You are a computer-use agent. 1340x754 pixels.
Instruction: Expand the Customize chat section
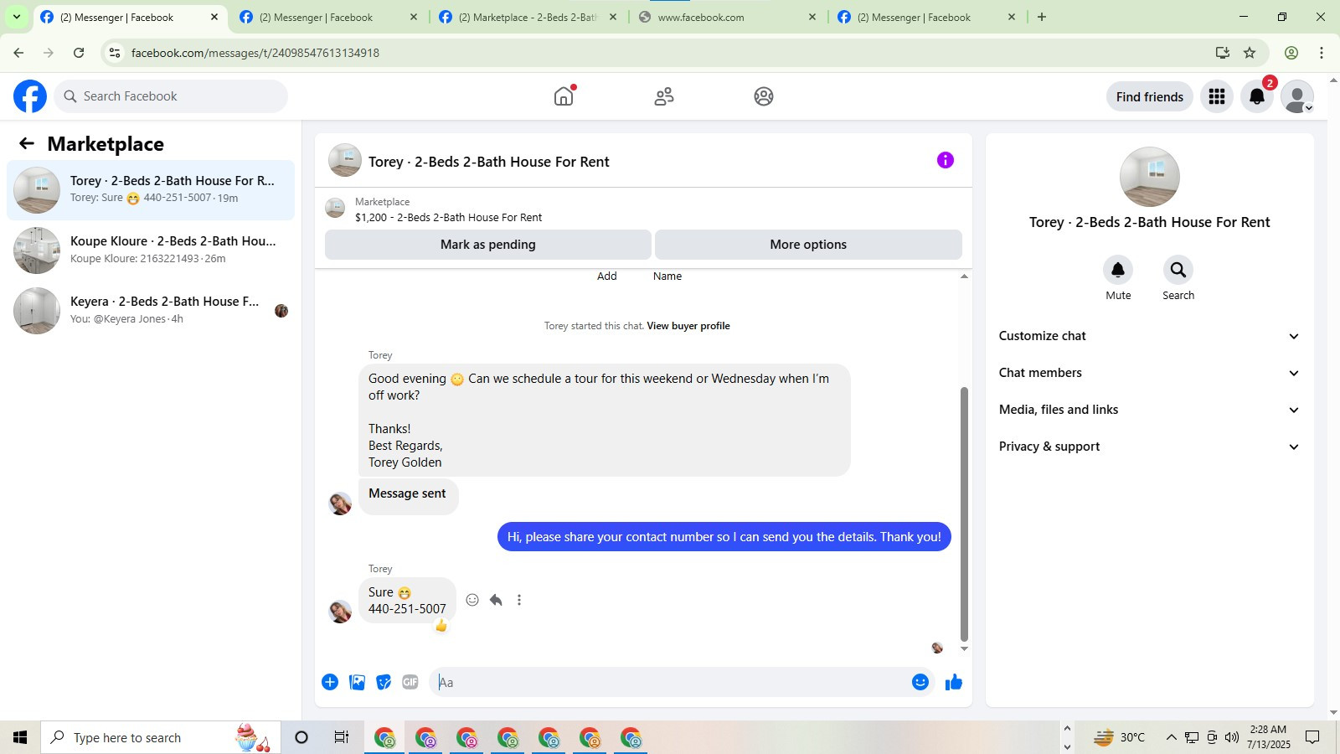(1149, 336)
